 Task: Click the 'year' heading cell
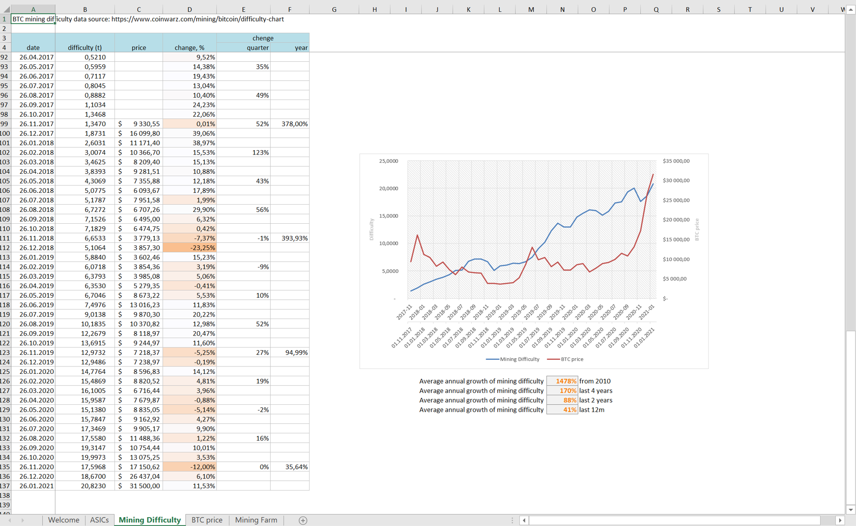click(290, 48)
